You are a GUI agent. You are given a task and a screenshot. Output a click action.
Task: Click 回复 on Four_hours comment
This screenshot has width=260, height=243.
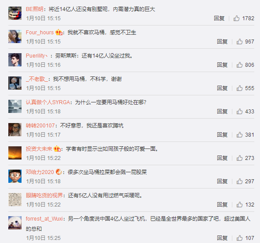point(222,41)
